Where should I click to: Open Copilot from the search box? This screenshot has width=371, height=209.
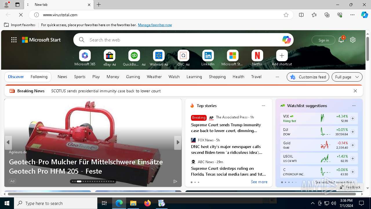pos(286,40)
